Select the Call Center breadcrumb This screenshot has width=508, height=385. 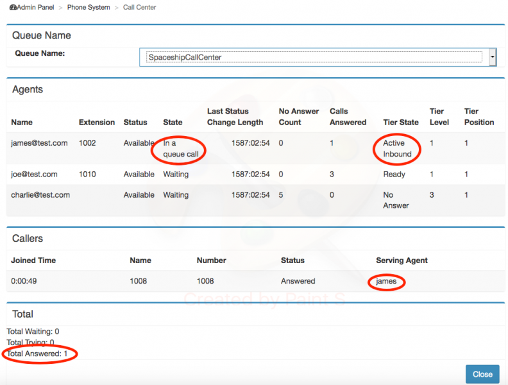click(139, 7)
